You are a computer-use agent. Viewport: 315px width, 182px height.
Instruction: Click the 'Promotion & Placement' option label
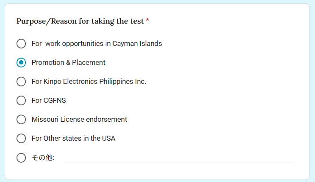pos(68,62)
